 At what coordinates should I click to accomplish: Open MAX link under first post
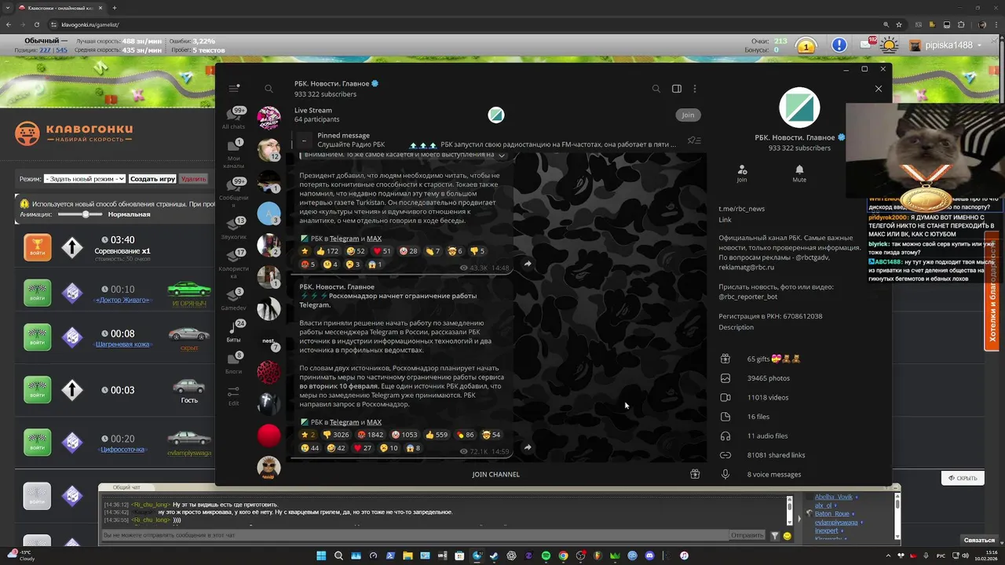[374, 239]
